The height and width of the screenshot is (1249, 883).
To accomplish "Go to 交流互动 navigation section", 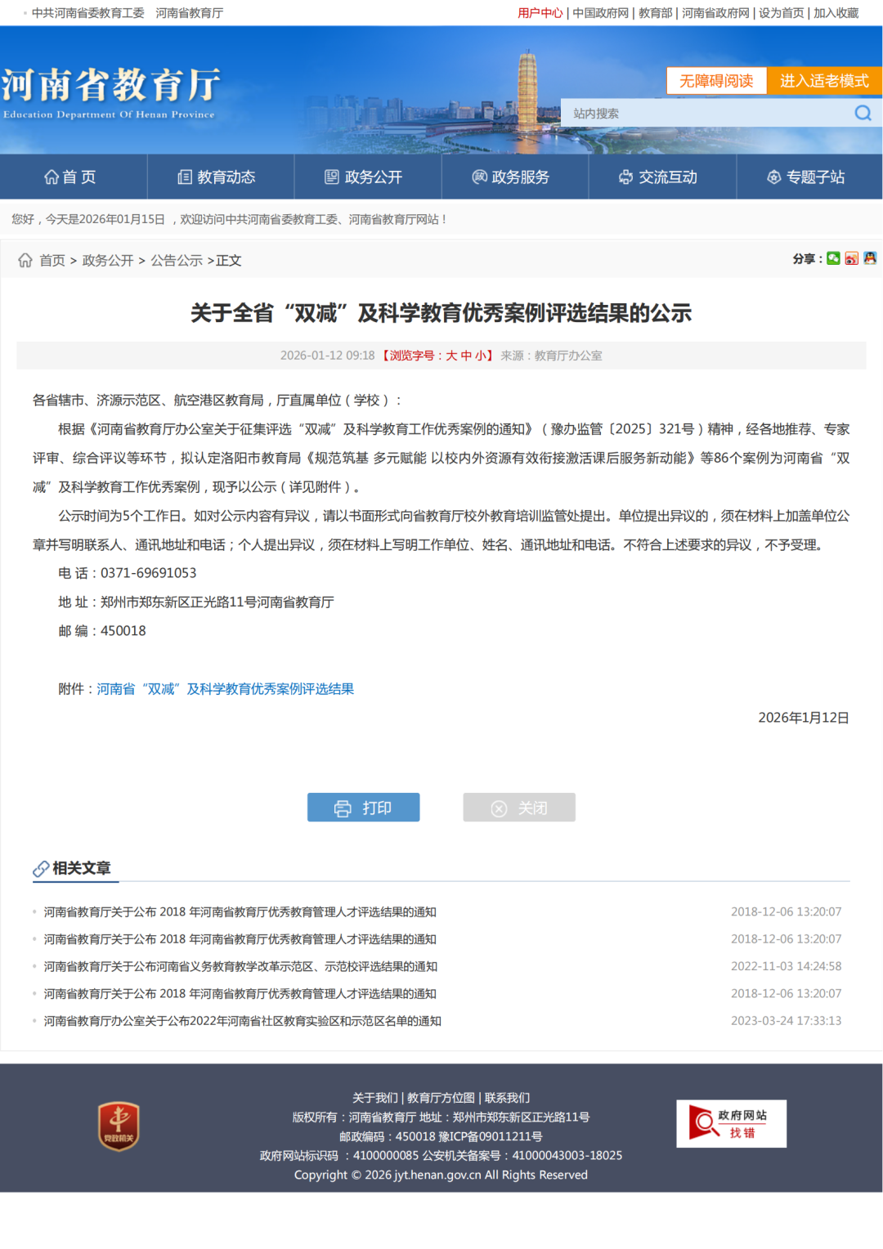I will tap(658, 177).
